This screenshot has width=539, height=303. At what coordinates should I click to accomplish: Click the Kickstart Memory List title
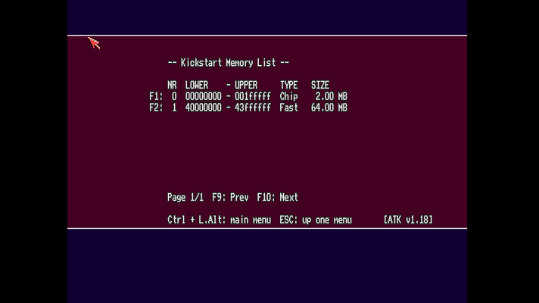(x=228, y=63)
